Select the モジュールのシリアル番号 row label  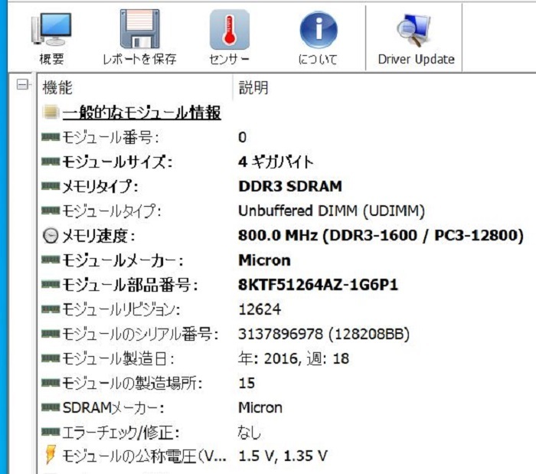click(140, 334)
